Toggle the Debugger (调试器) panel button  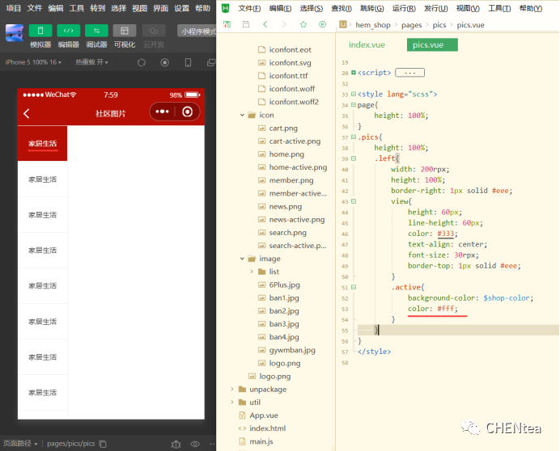click(96, 31)
